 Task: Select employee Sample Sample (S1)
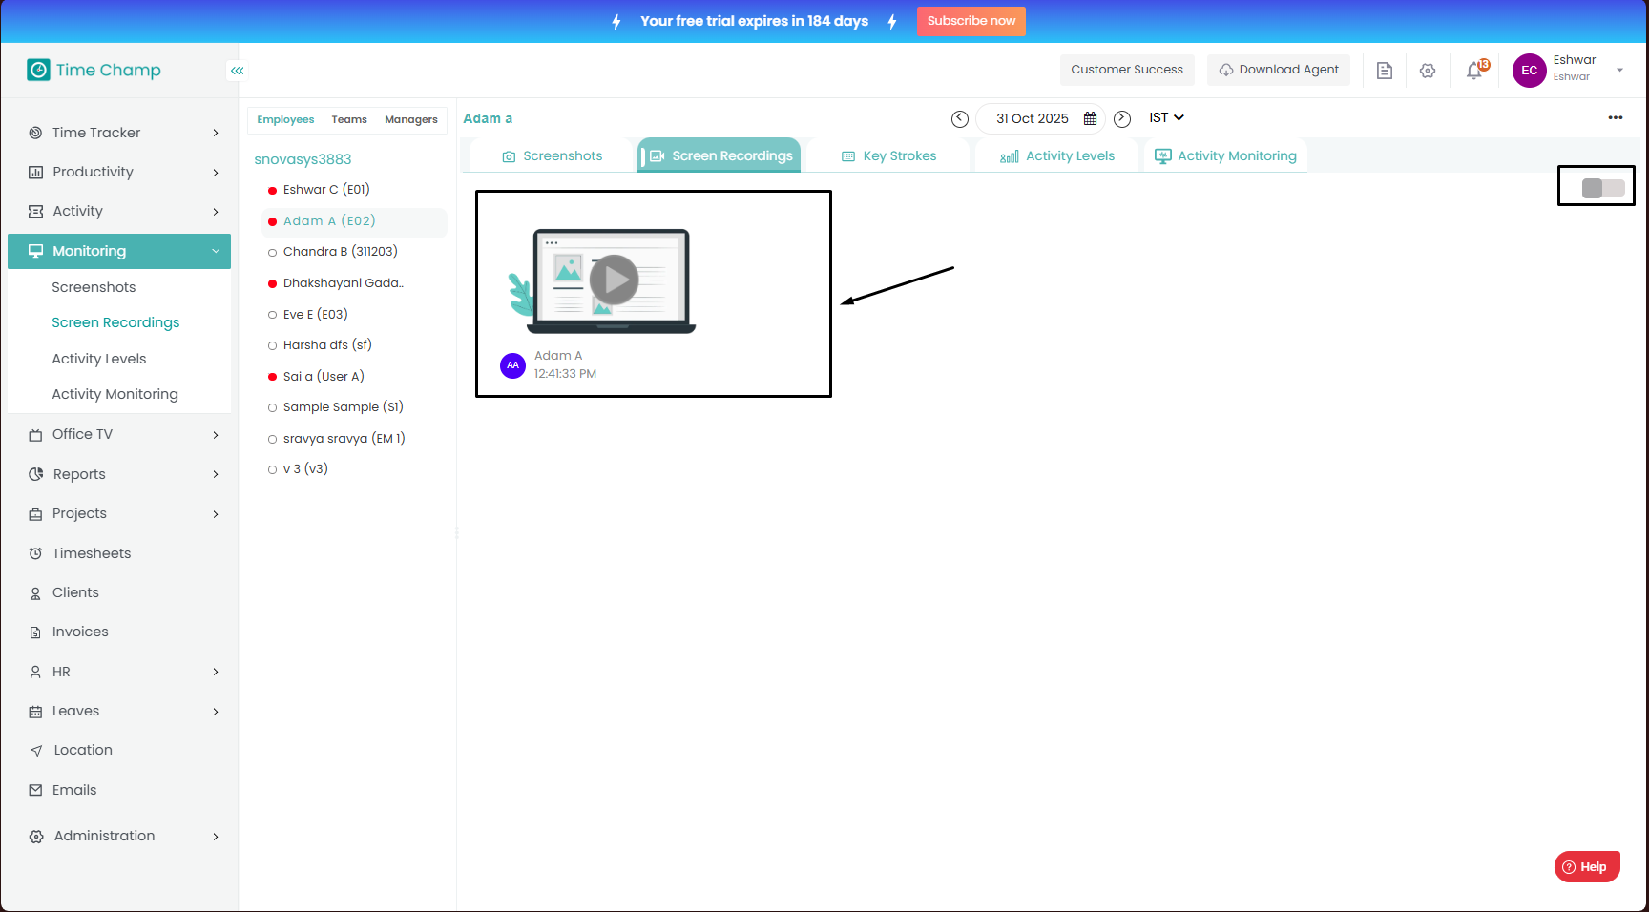tap(343, 407)
